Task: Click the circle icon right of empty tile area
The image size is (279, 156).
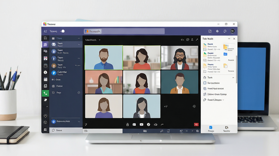Action: 194,106
